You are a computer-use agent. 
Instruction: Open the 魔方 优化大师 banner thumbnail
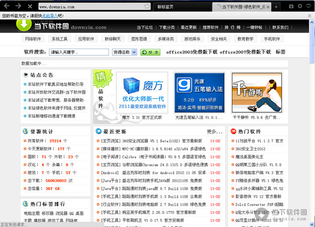point(142,93)
